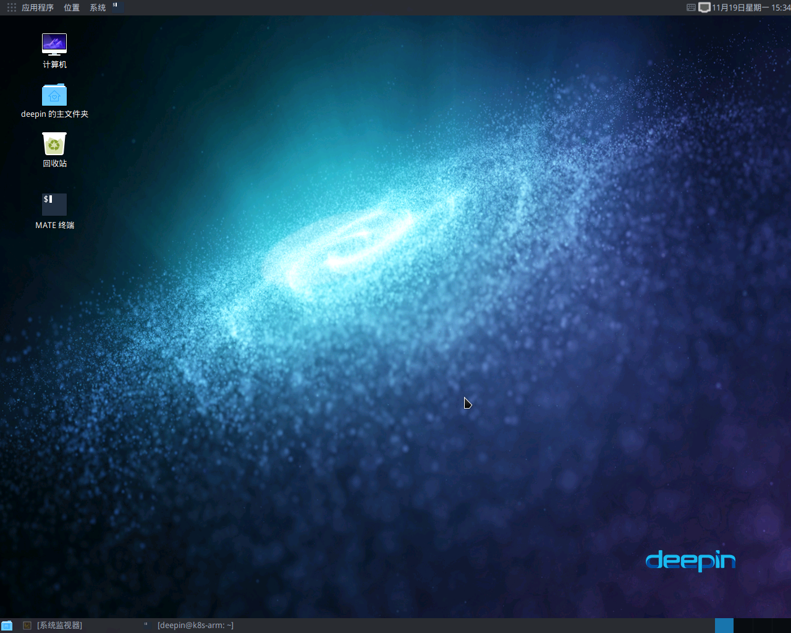Switch to the highlighted first workspace
This screenshot has width=791, height=633.
724,626
